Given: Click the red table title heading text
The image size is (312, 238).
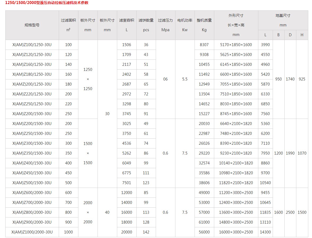Looking at the screenshot, I should [x=47, y=3].
